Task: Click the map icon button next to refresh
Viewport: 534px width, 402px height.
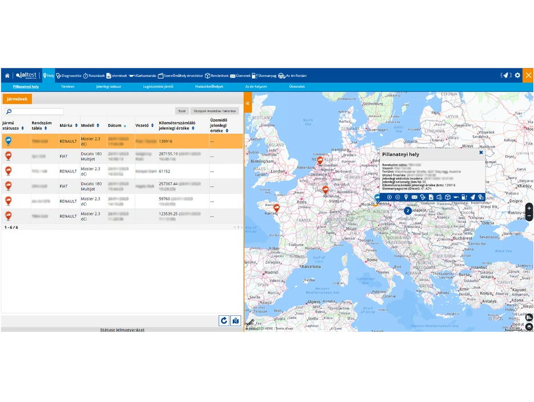Action: click(x=236, y=320)
